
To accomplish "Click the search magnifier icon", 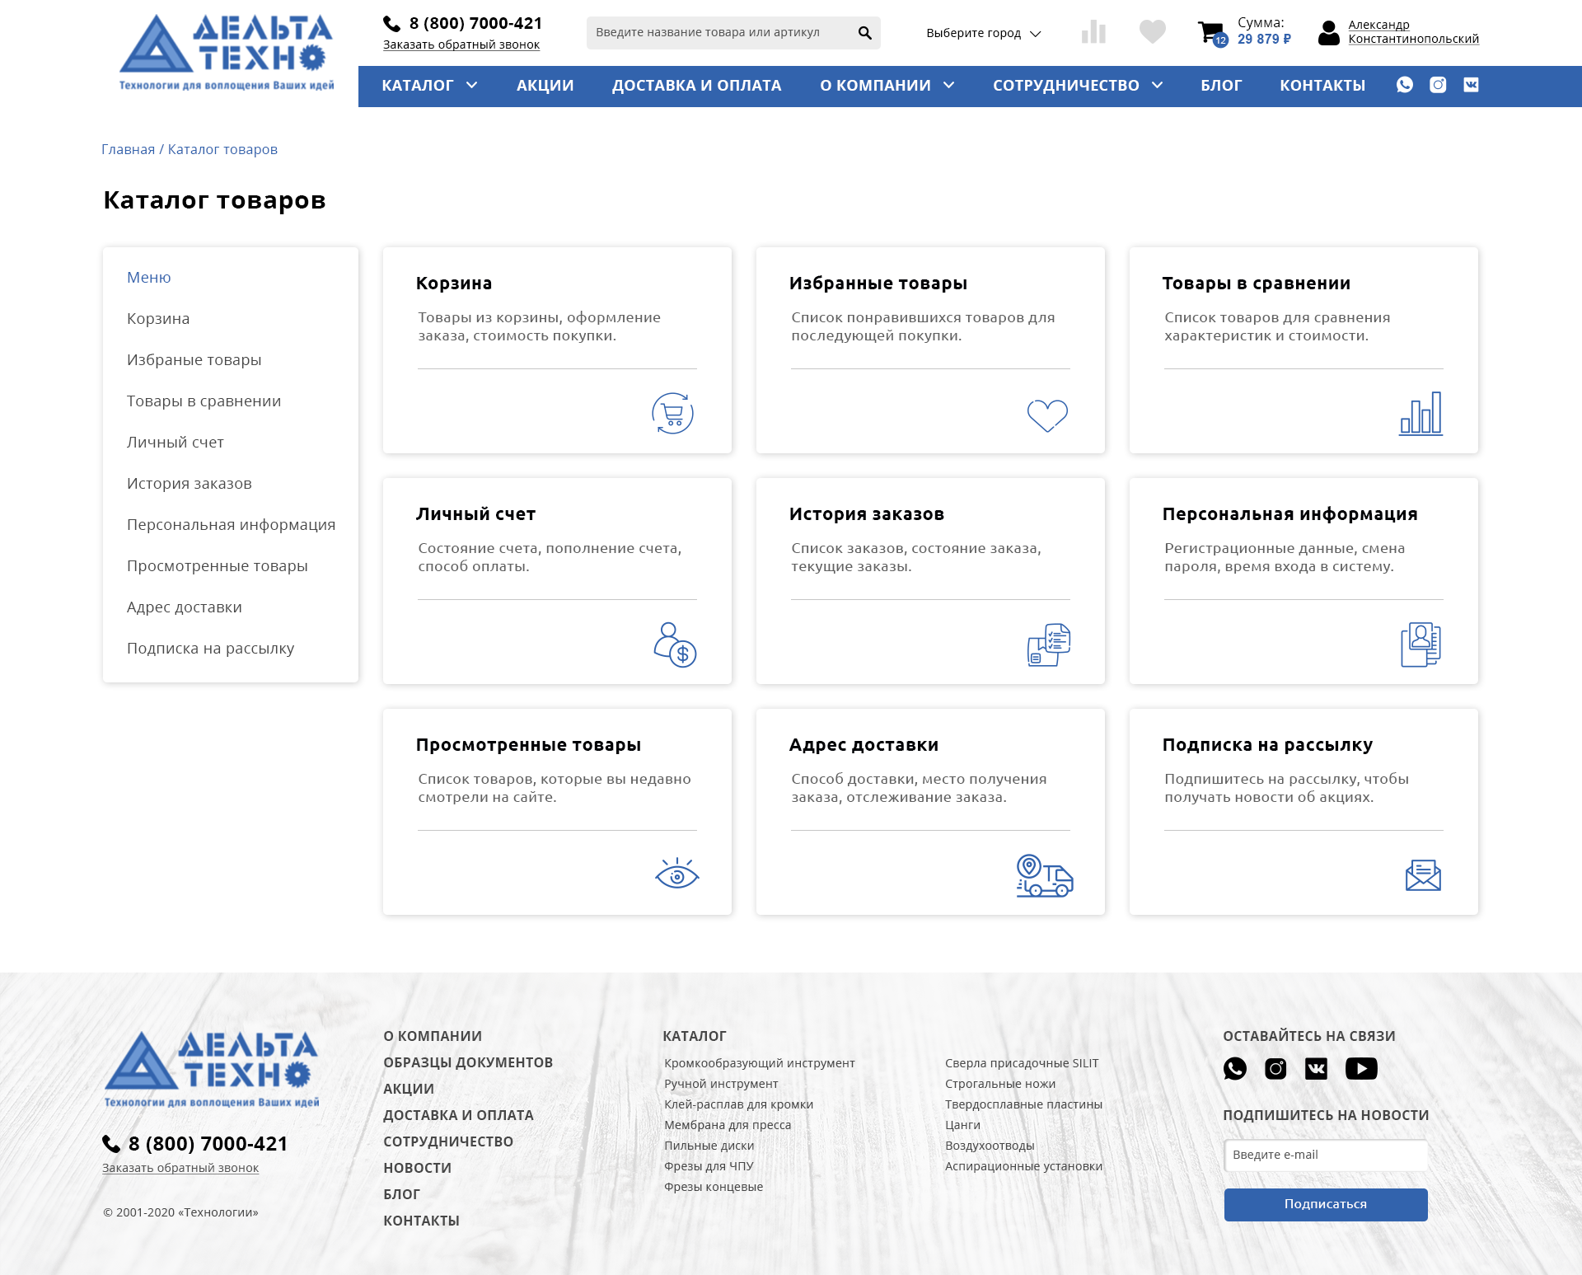I will tap(864, 33).
